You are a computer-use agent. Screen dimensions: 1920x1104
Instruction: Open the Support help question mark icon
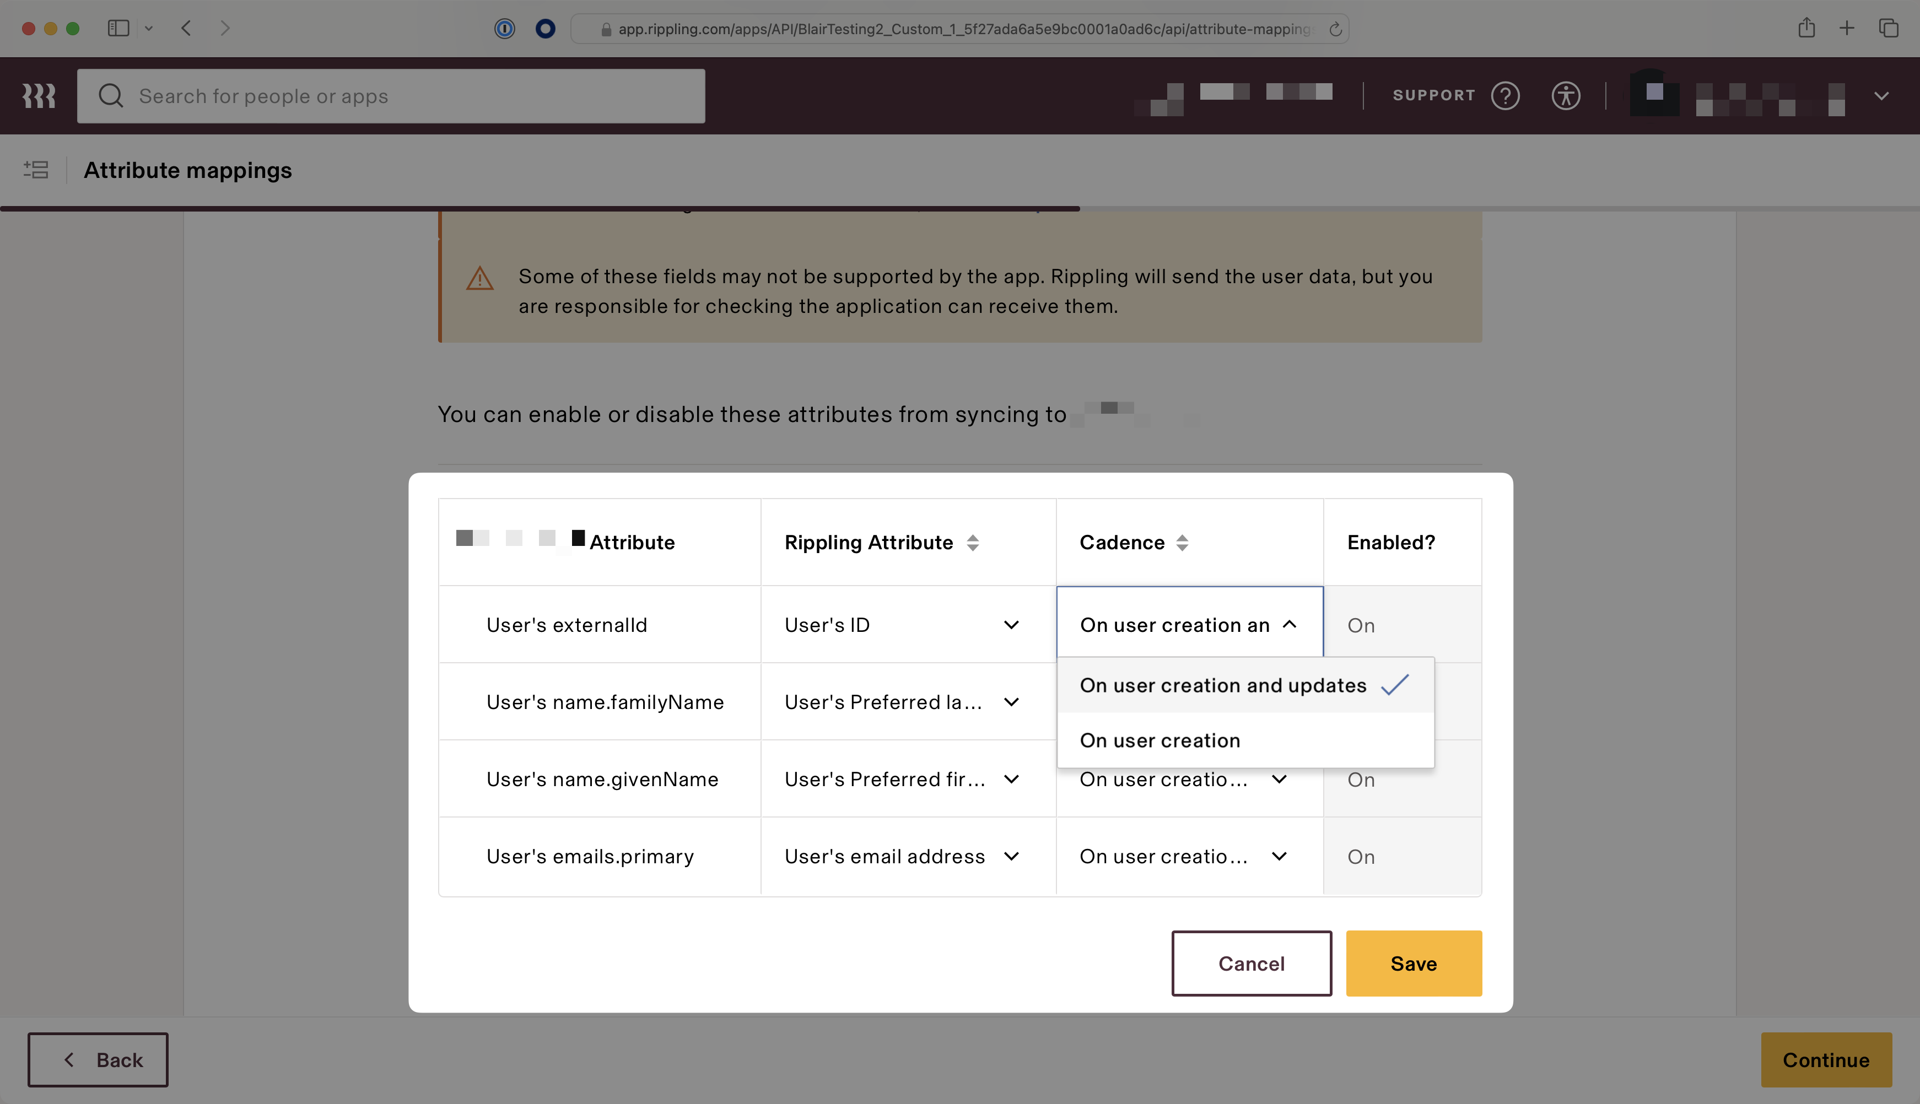pyautogui.click(x=1506, y=95)
